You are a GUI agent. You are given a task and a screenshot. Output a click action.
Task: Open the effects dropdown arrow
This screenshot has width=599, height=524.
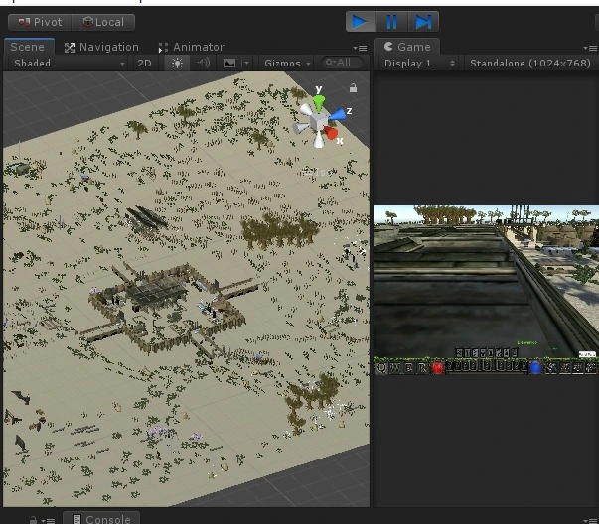point(246,63)
